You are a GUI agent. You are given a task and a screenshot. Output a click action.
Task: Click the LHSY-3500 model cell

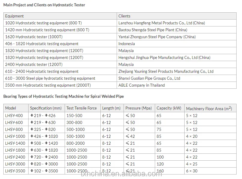tap(15, 171)
